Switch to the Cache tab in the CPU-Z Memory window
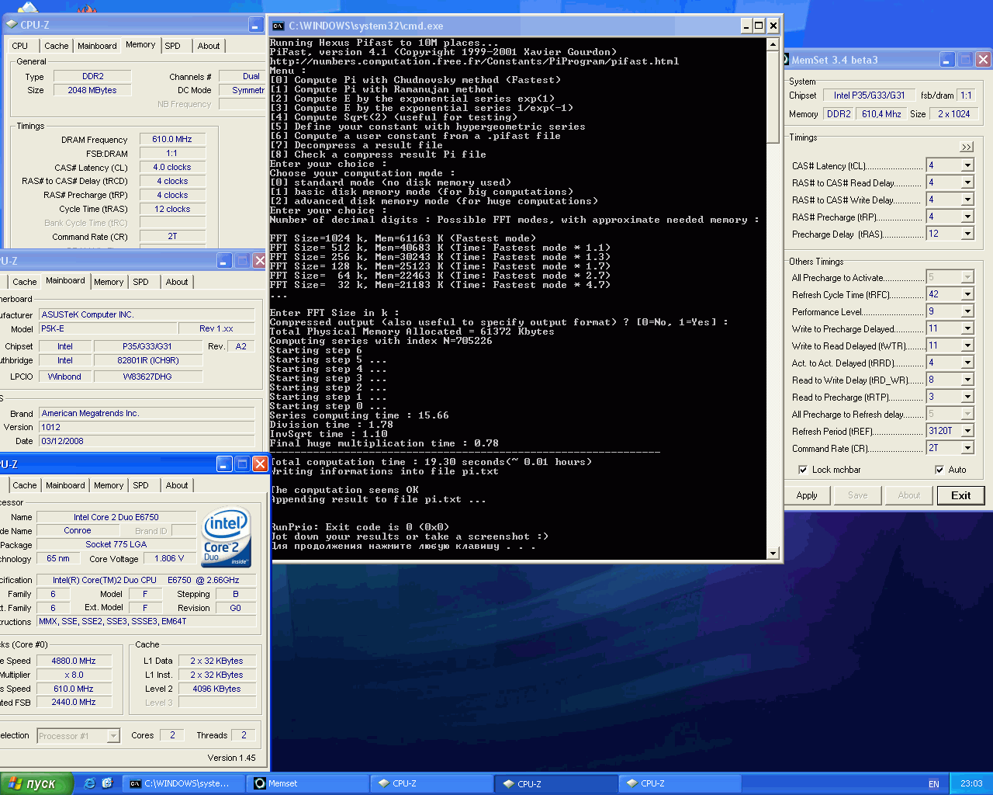Screen dimensions: 993x795 point(57,46)
